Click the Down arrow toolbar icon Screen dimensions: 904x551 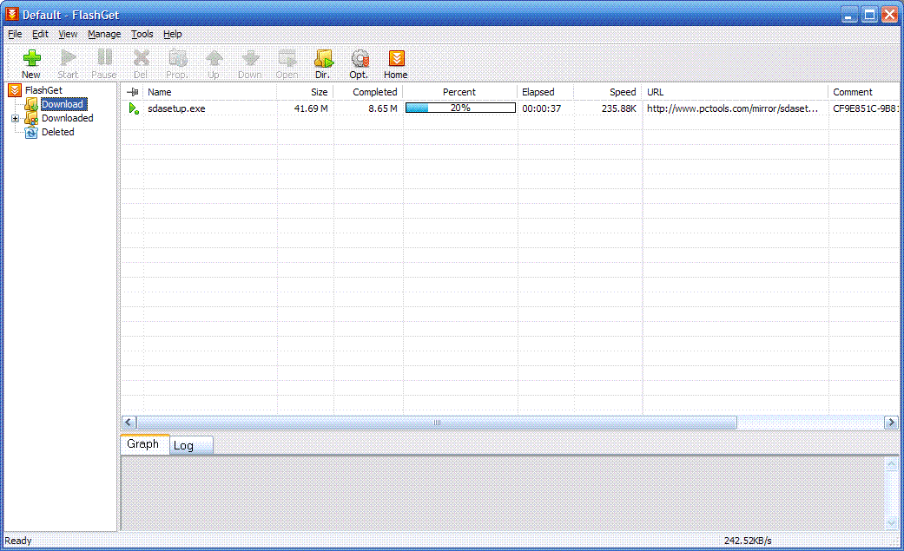coord(250,58)
